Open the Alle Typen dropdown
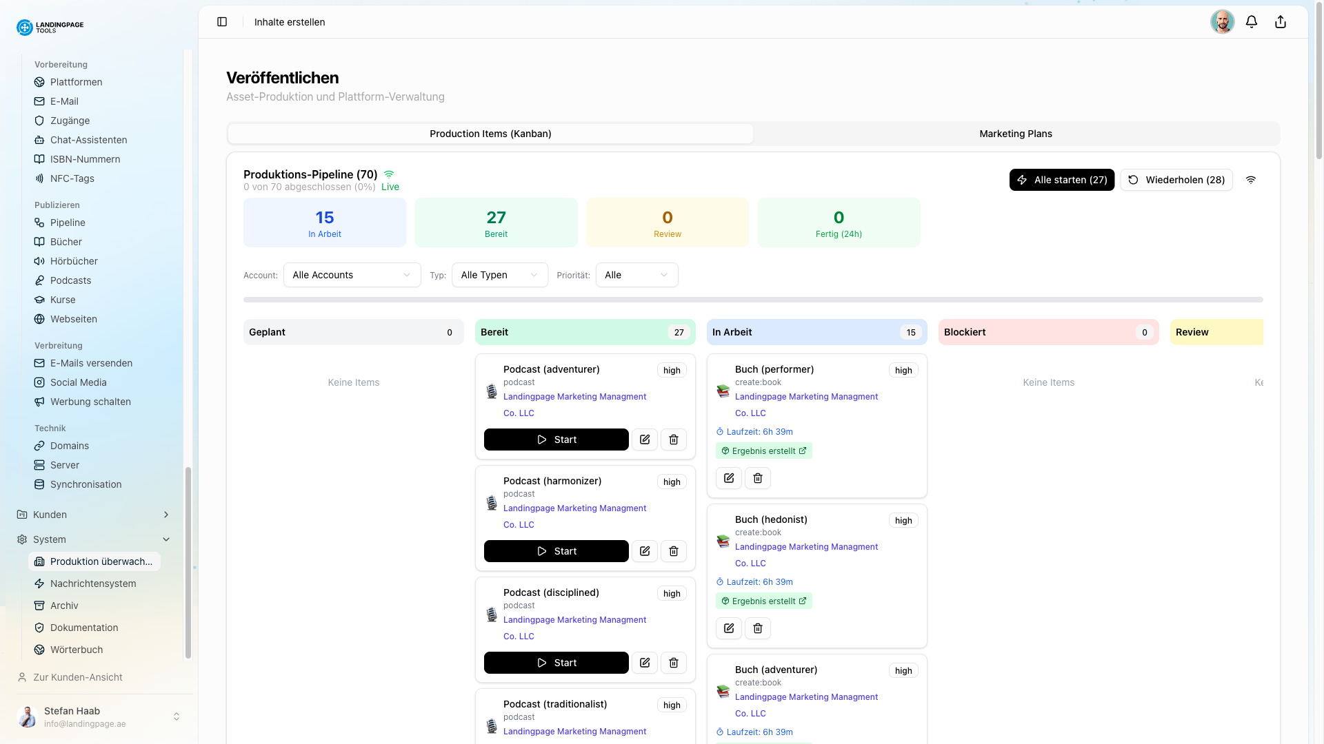1324x744 pixels. coord(499,275)
